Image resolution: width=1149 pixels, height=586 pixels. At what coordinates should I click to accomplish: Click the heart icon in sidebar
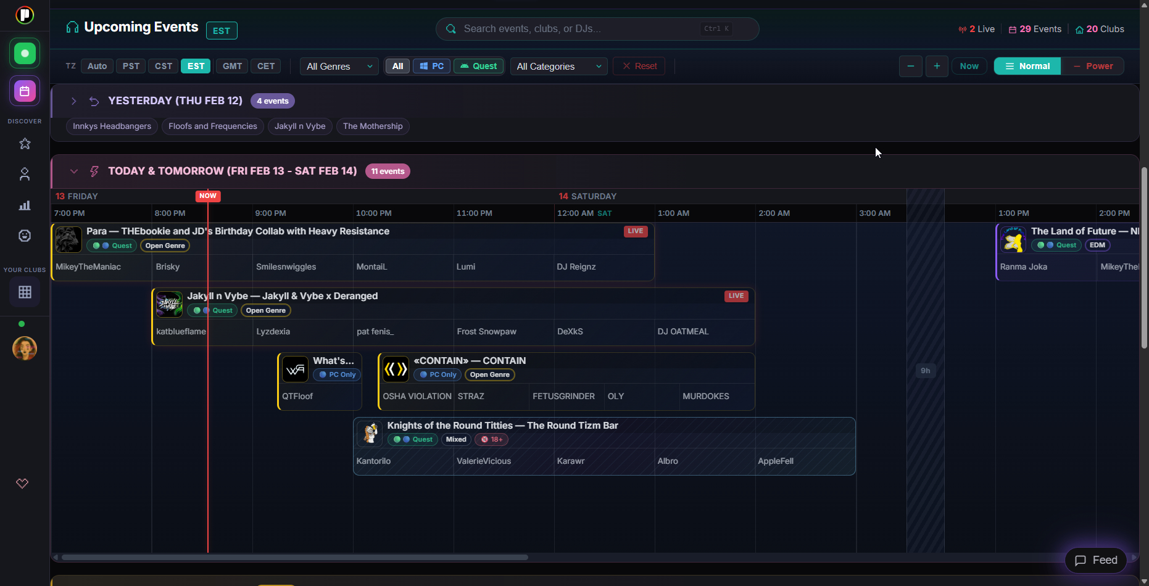click(x=22, y=484)
